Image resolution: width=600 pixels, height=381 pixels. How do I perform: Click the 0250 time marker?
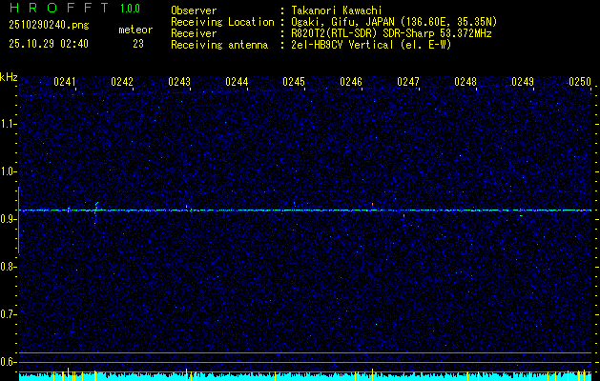pyautogui.click(x=580, y=83)
